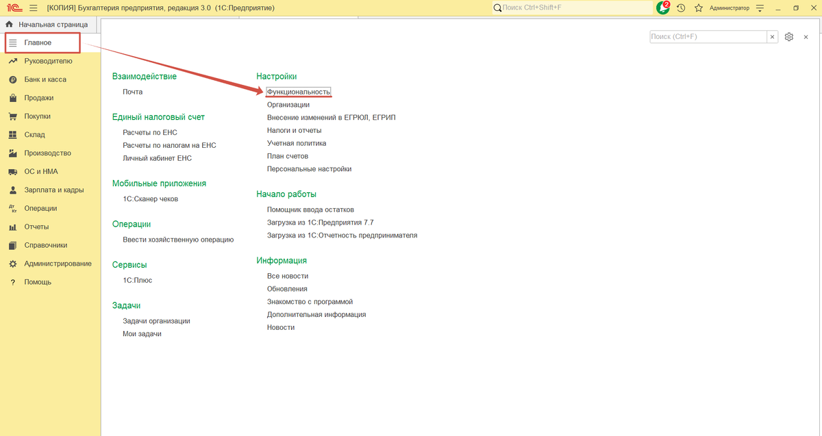Click the Покупки cart icon
The height and width of the screenshot is (436, 822).
[x=12, y=116]
